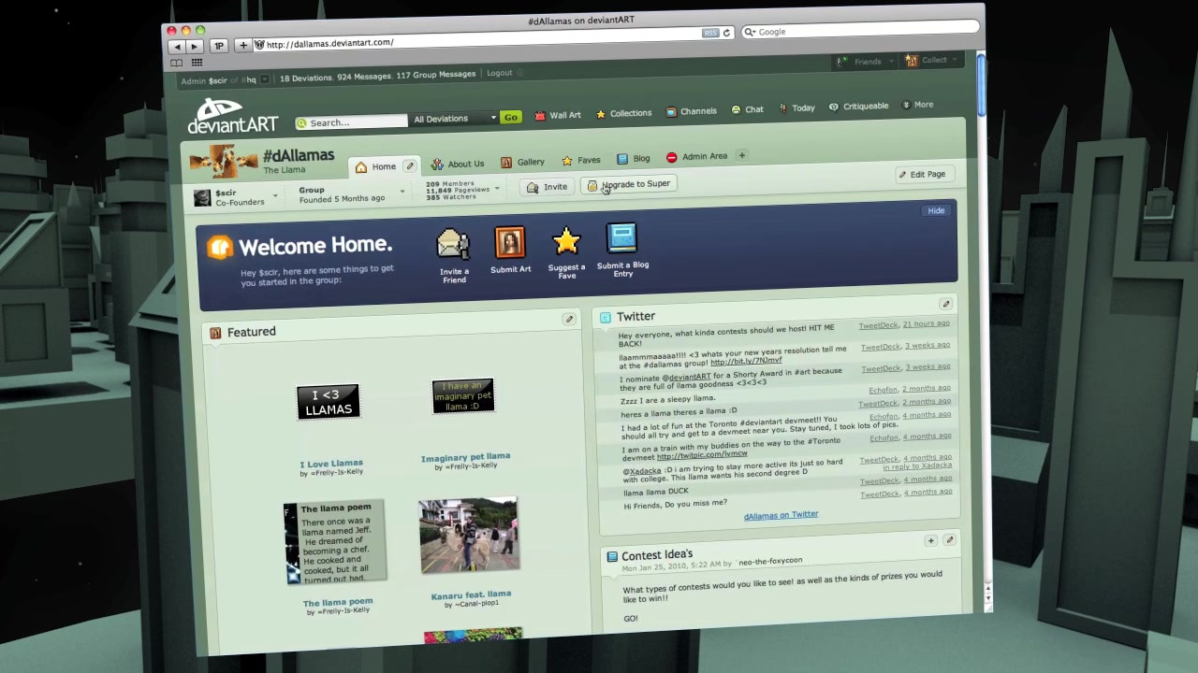This screenshot has width=1198, height=673.
Task: Click the Channels icon
Action: (671, 112)
